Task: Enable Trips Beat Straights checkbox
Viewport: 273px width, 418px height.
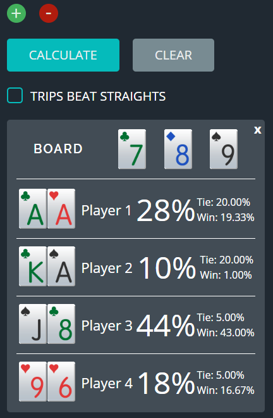Action: click(x=15, y=96)
